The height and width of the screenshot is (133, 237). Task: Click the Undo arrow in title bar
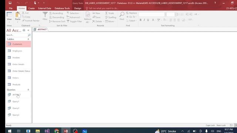(x=18, y=3)
